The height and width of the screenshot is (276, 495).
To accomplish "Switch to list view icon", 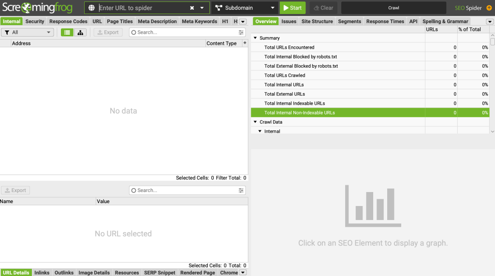I will coord(67,32).
